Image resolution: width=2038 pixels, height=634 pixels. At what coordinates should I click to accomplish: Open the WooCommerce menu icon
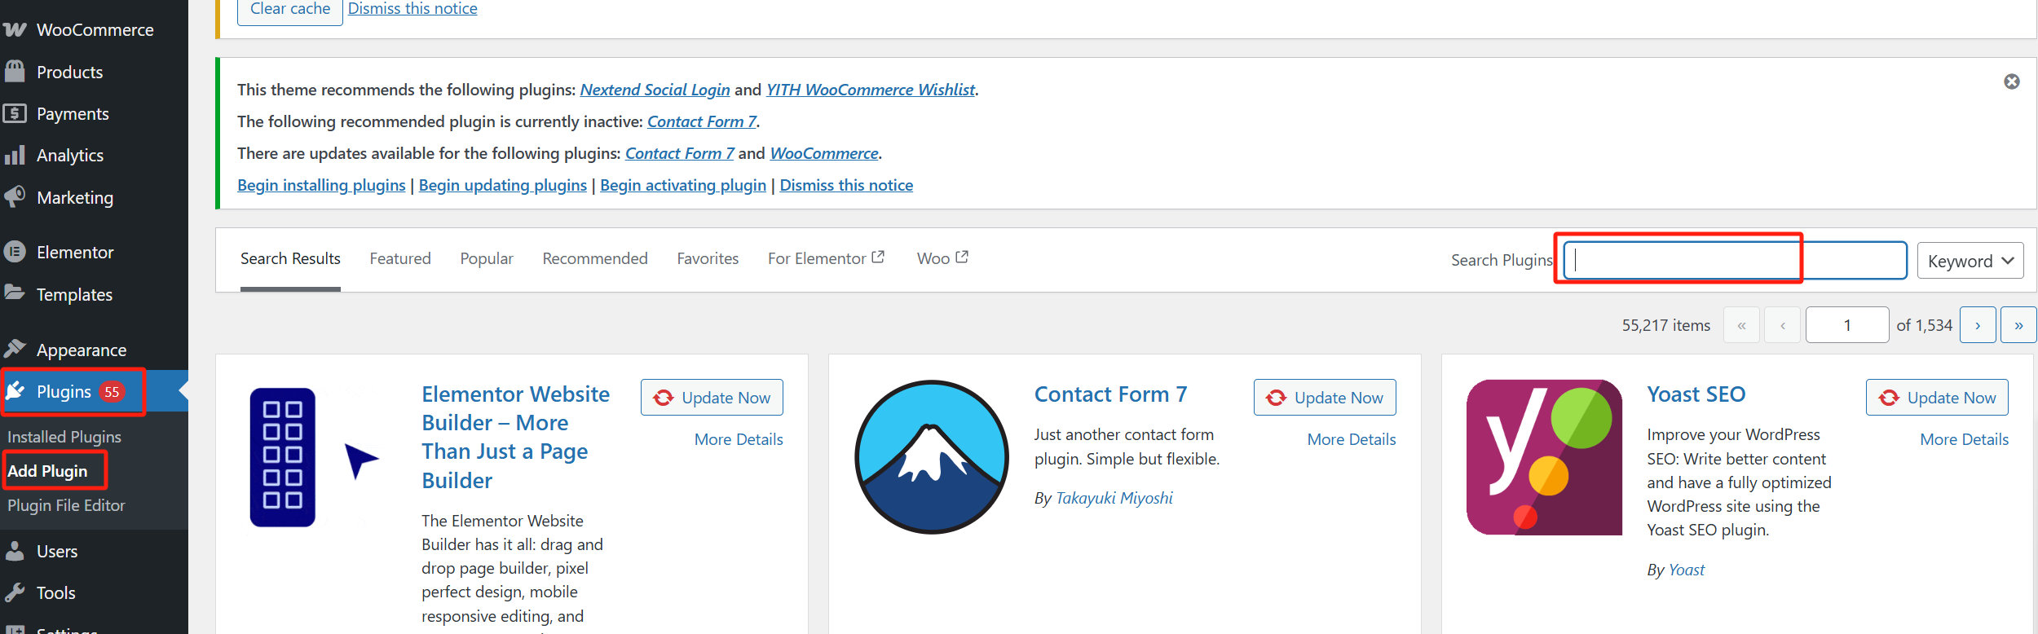click(x=15, y=30)
